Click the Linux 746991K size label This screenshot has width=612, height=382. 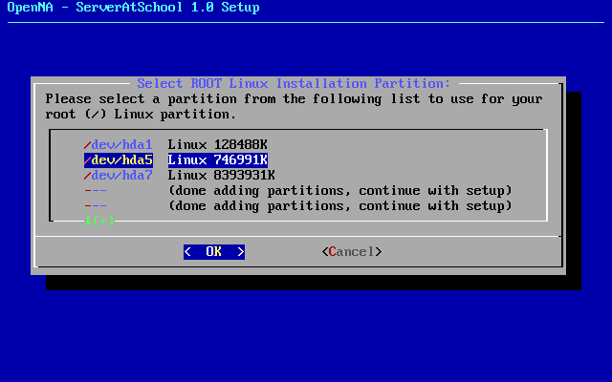point(217,159)
